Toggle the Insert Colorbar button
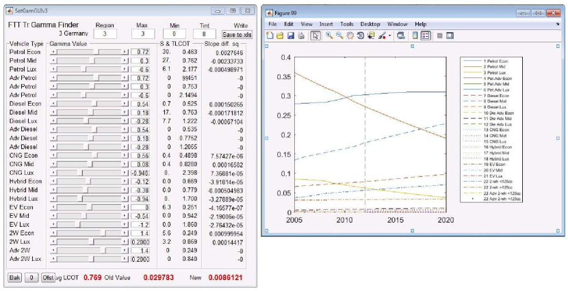Image resolution: width=568 pixels, height=291 pixels. (x=415, y=35)
